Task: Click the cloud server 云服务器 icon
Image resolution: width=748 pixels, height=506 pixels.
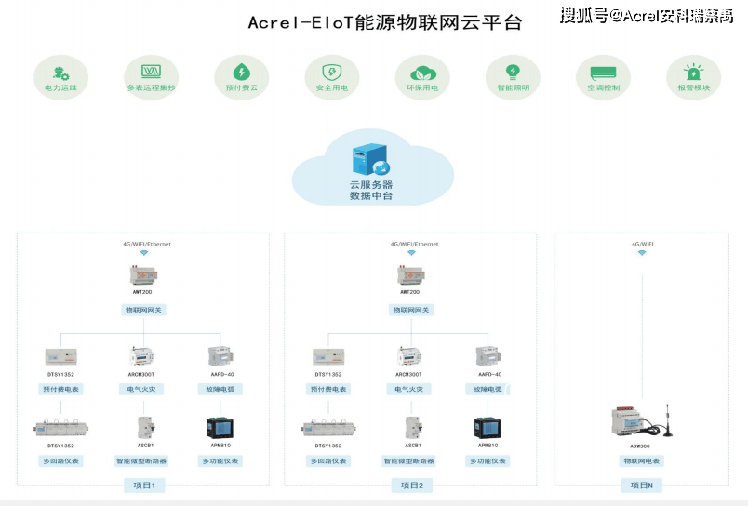Action: click(x=371, y=160)
